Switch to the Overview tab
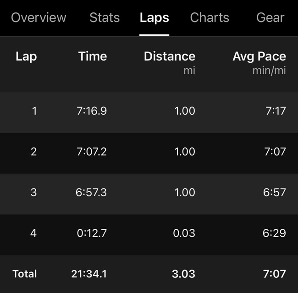This screenshot has width=298, height=293. tap(39, 18)
